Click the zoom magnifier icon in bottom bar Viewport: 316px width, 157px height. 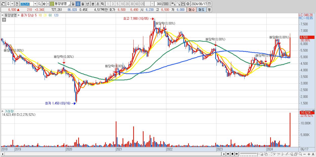(300, 154)
